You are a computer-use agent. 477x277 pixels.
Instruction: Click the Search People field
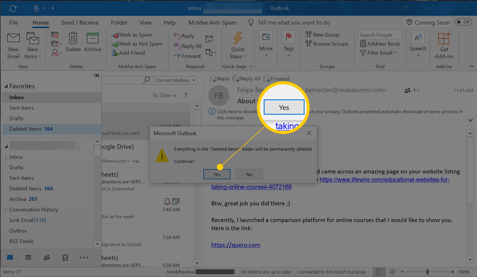point(380,35)
